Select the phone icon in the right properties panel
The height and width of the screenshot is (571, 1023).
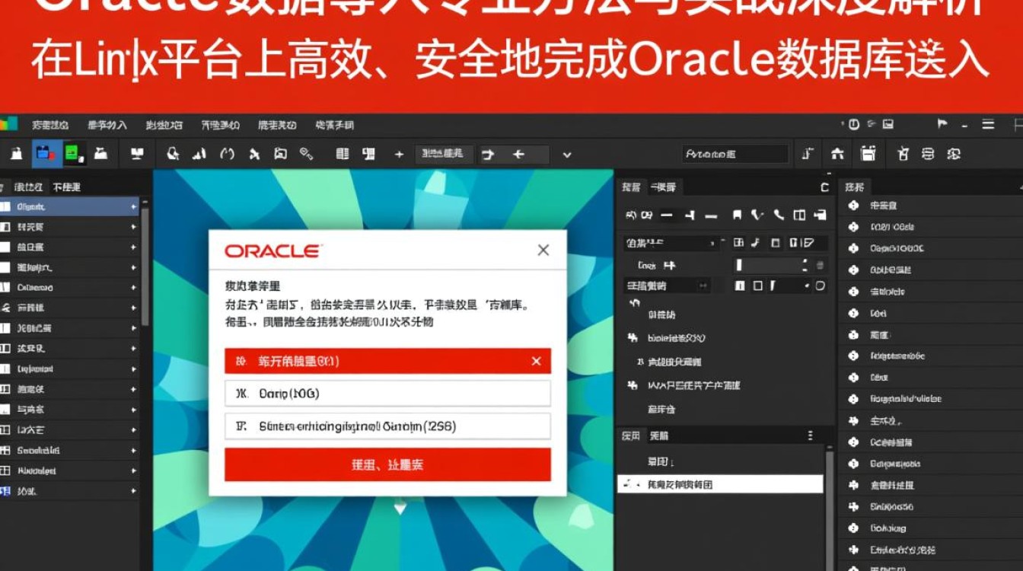tap(778, 215)
